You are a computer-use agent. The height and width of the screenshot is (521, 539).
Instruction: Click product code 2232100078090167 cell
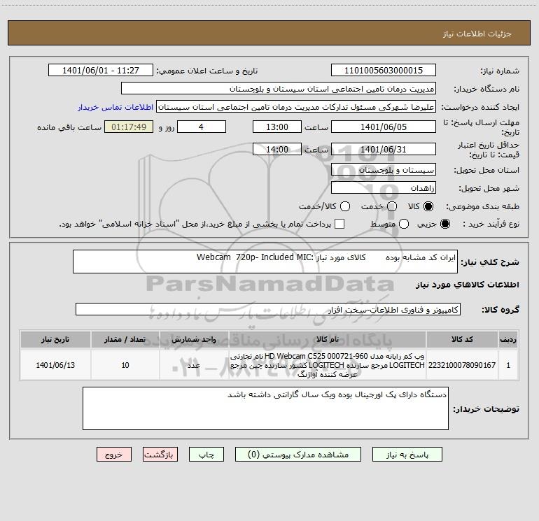(462, 365)
